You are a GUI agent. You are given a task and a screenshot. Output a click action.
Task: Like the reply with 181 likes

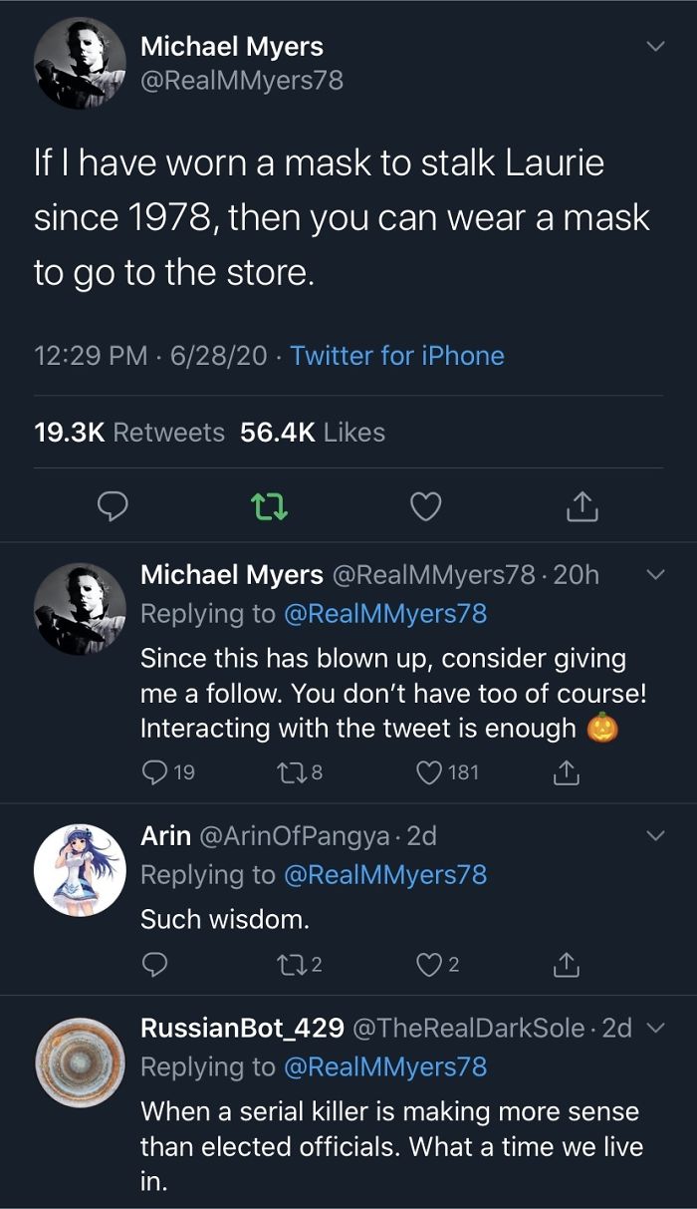tap(448, 771)
